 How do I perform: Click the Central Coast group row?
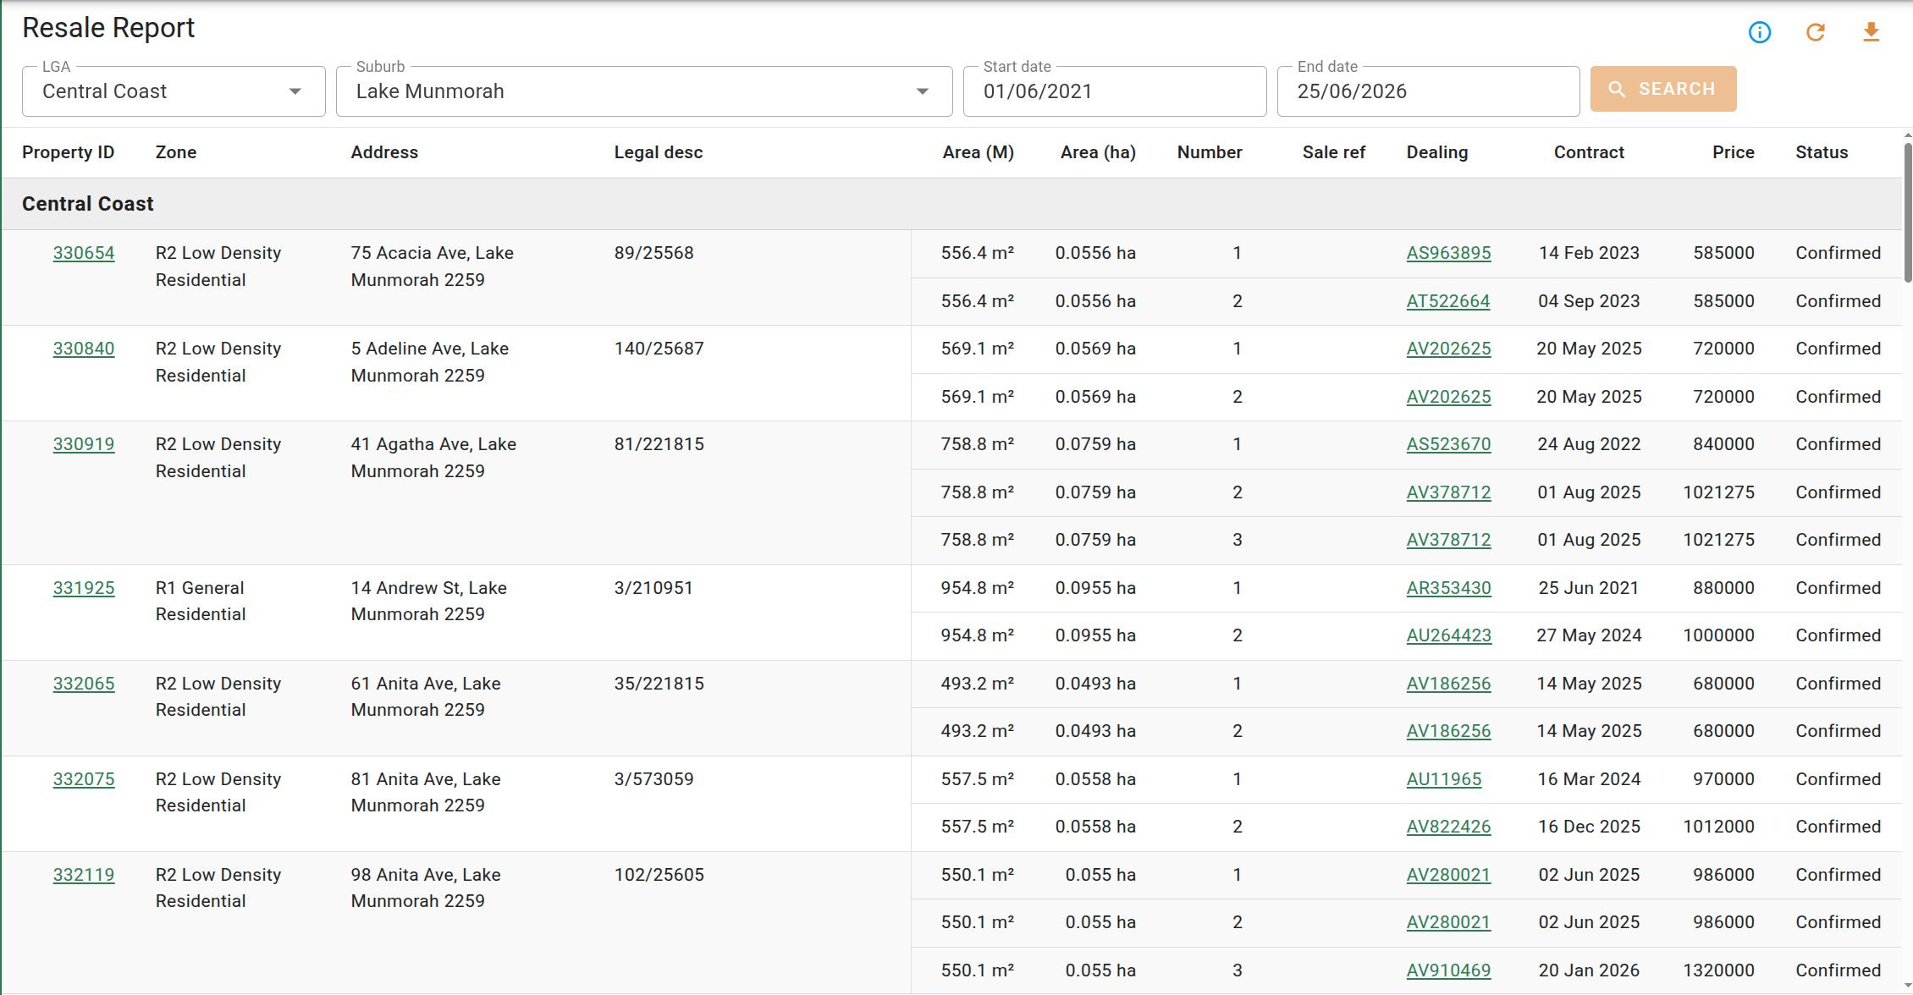click(x=951, y=204)
